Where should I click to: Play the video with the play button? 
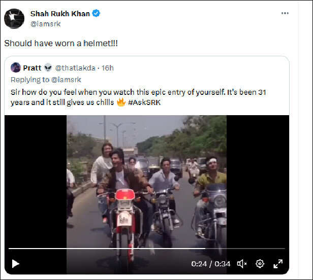click(15, 263)
